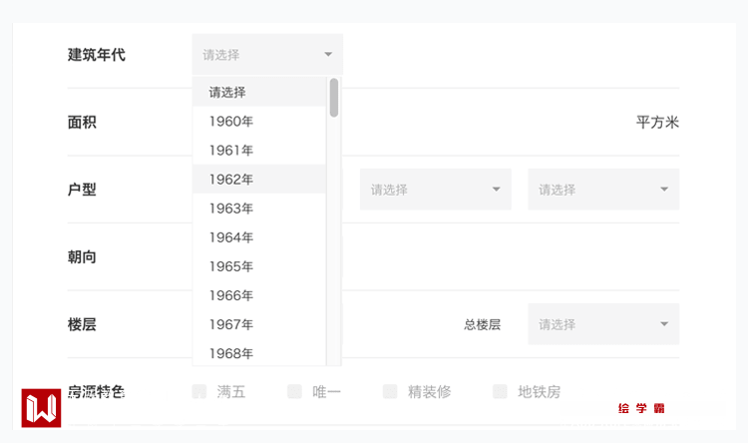Click the year list scrollbar thumb

pos(334,98)
